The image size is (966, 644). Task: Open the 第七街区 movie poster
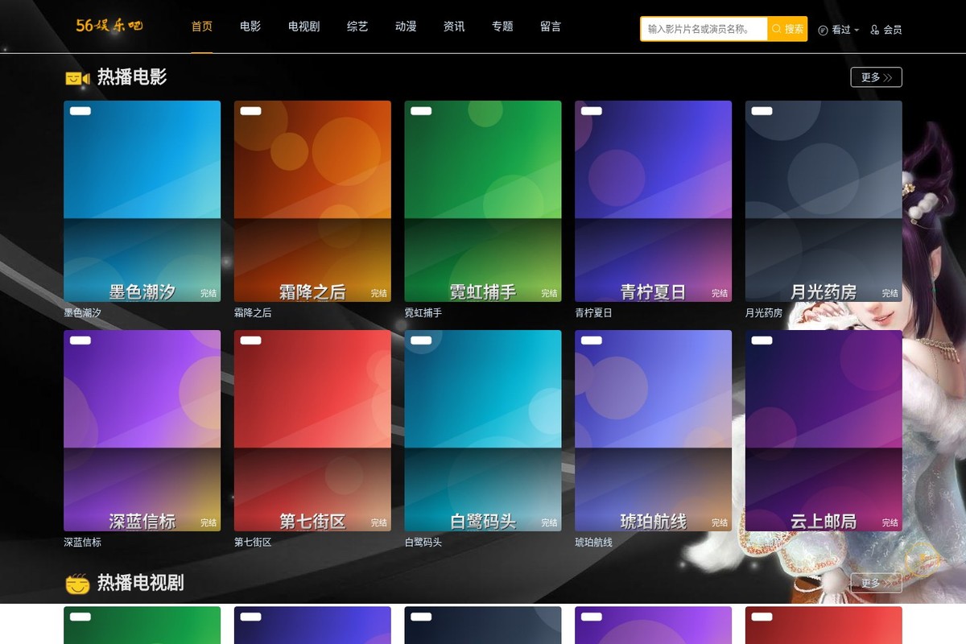coord(312,431)
